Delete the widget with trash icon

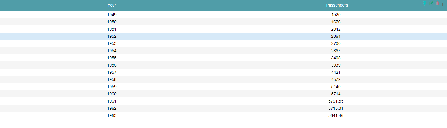[438, 4]
